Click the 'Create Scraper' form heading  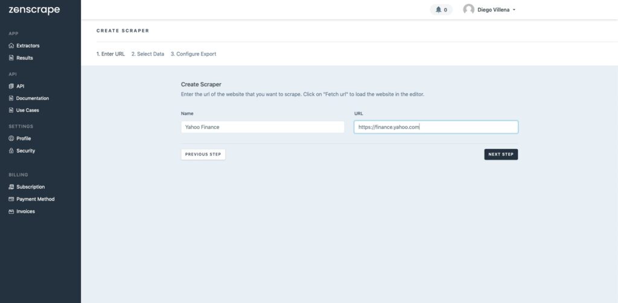click(201, 84)
